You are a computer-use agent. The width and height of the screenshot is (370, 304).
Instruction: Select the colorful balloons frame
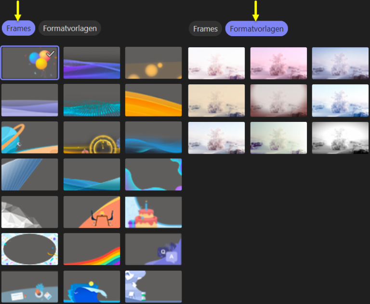(x=30, y=63)
